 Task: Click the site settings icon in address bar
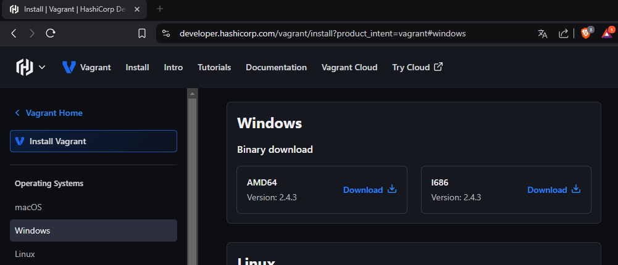click(x=165, y=33)
